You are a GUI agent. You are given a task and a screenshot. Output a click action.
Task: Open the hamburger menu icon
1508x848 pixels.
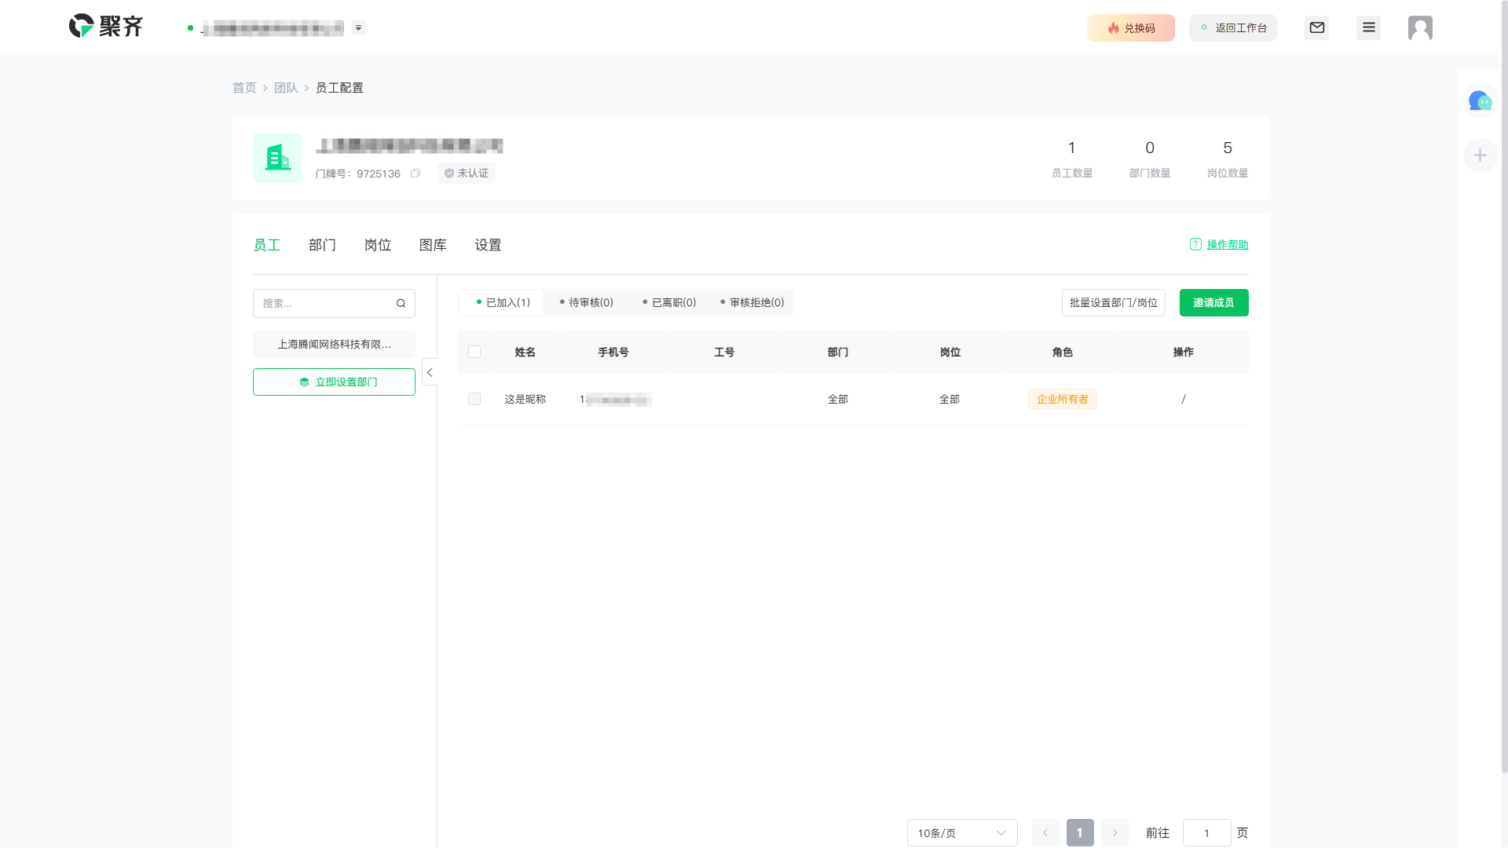click(1369, 28)
